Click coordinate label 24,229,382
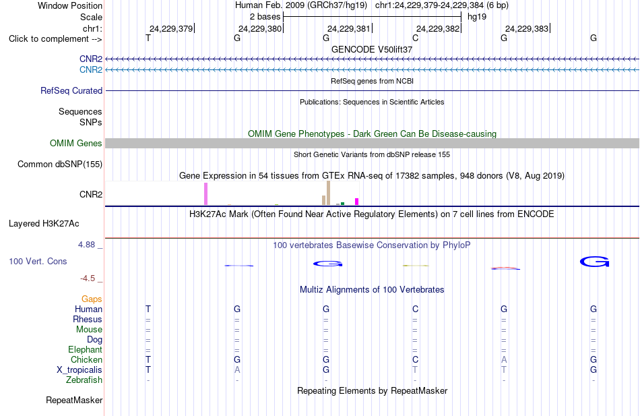640x416 pixels. pos(438,28)
